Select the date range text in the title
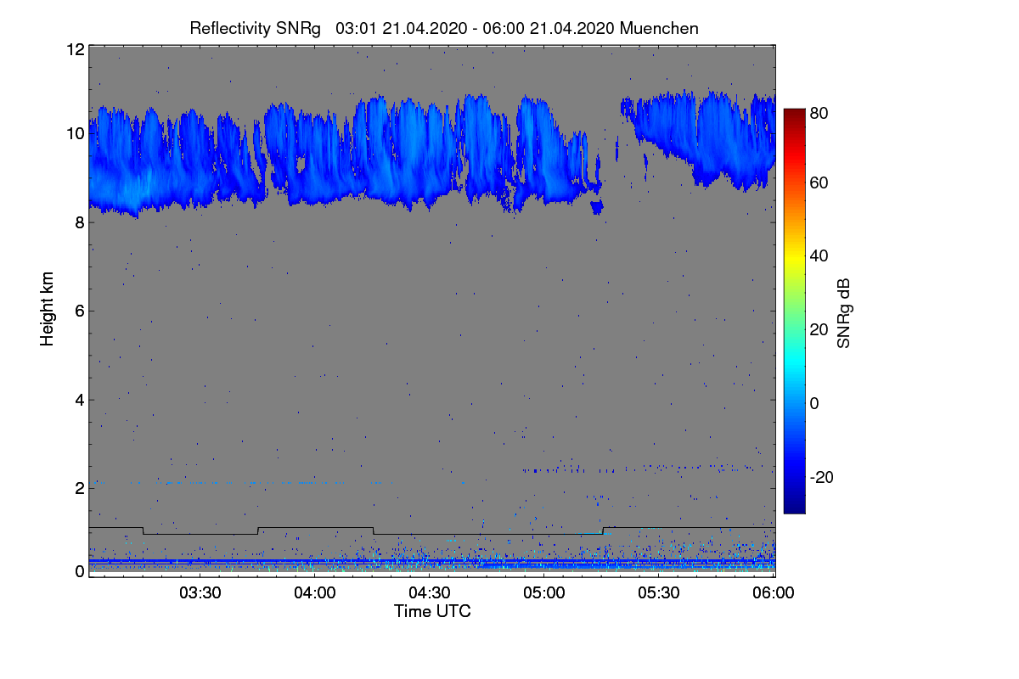The width and height of the screenshot is (1019, 679). [x=476, y=28]
